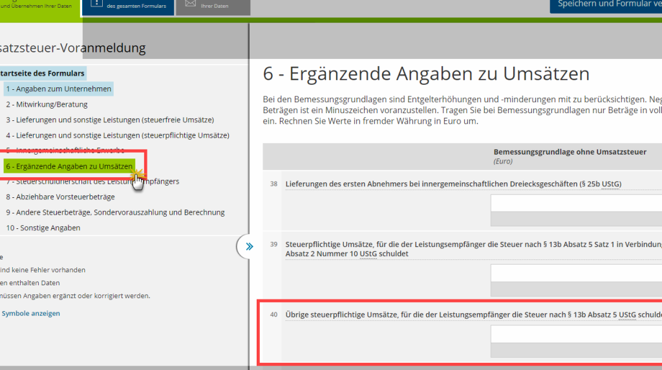Click the exclamation icon for checking the whole form
The height and width of the screenshot is (370, 662).
[96, 4]
